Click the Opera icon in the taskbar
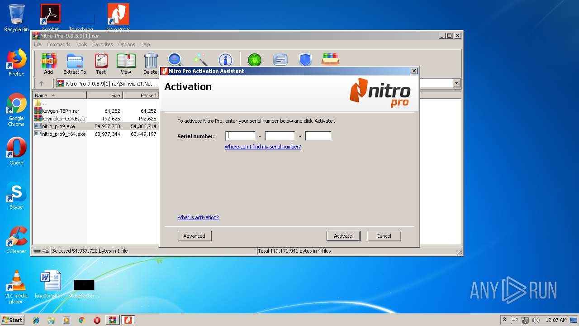 coord(97,320)
